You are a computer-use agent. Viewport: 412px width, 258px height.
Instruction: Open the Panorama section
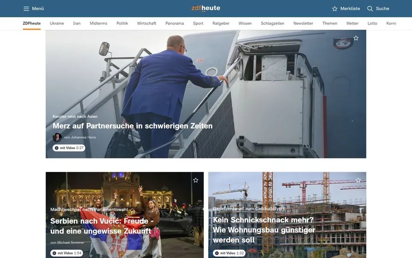pos(175,23)
